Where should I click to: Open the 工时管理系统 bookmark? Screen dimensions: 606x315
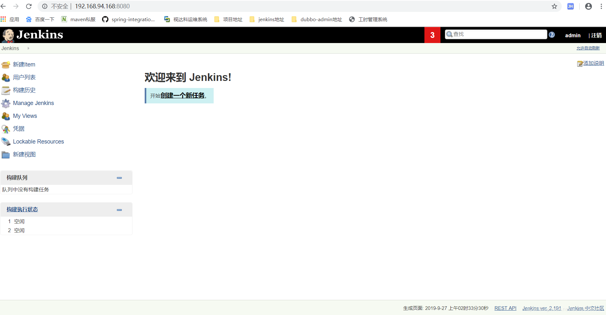pyautogui.click(x=368, y=19)
